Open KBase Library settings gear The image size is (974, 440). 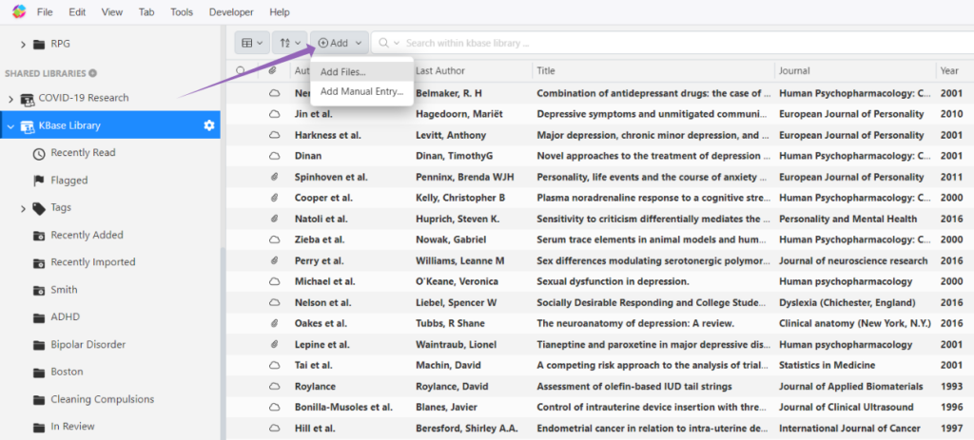[209, 125]
